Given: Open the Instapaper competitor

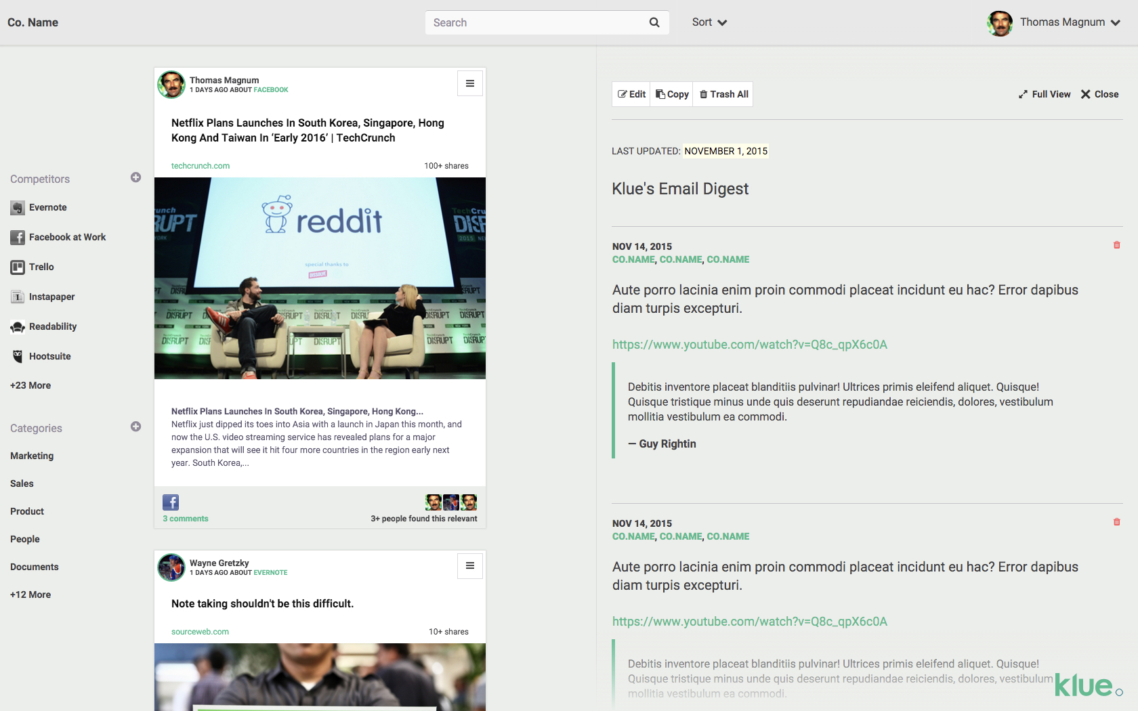Looking at the screenshot, I should pos(52,297).
